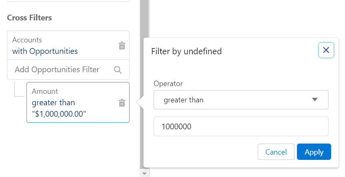Select the Amount filter card
Screen dimensions: 345x177
tap(78, 102)
